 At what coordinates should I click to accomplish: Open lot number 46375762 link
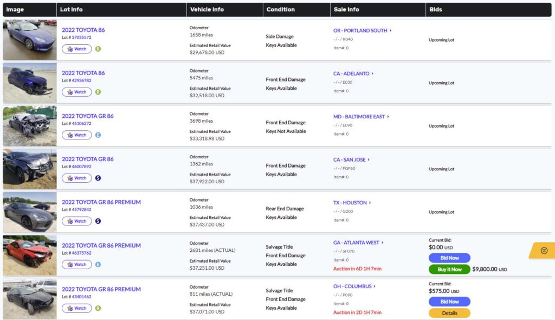81,254
